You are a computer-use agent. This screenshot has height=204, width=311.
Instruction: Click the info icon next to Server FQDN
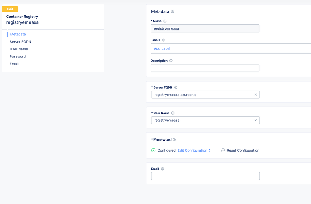pos(176,87)
